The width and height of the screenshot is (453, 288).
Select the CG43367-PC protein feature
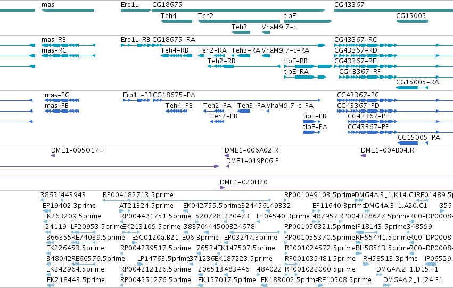click(395, 100)
